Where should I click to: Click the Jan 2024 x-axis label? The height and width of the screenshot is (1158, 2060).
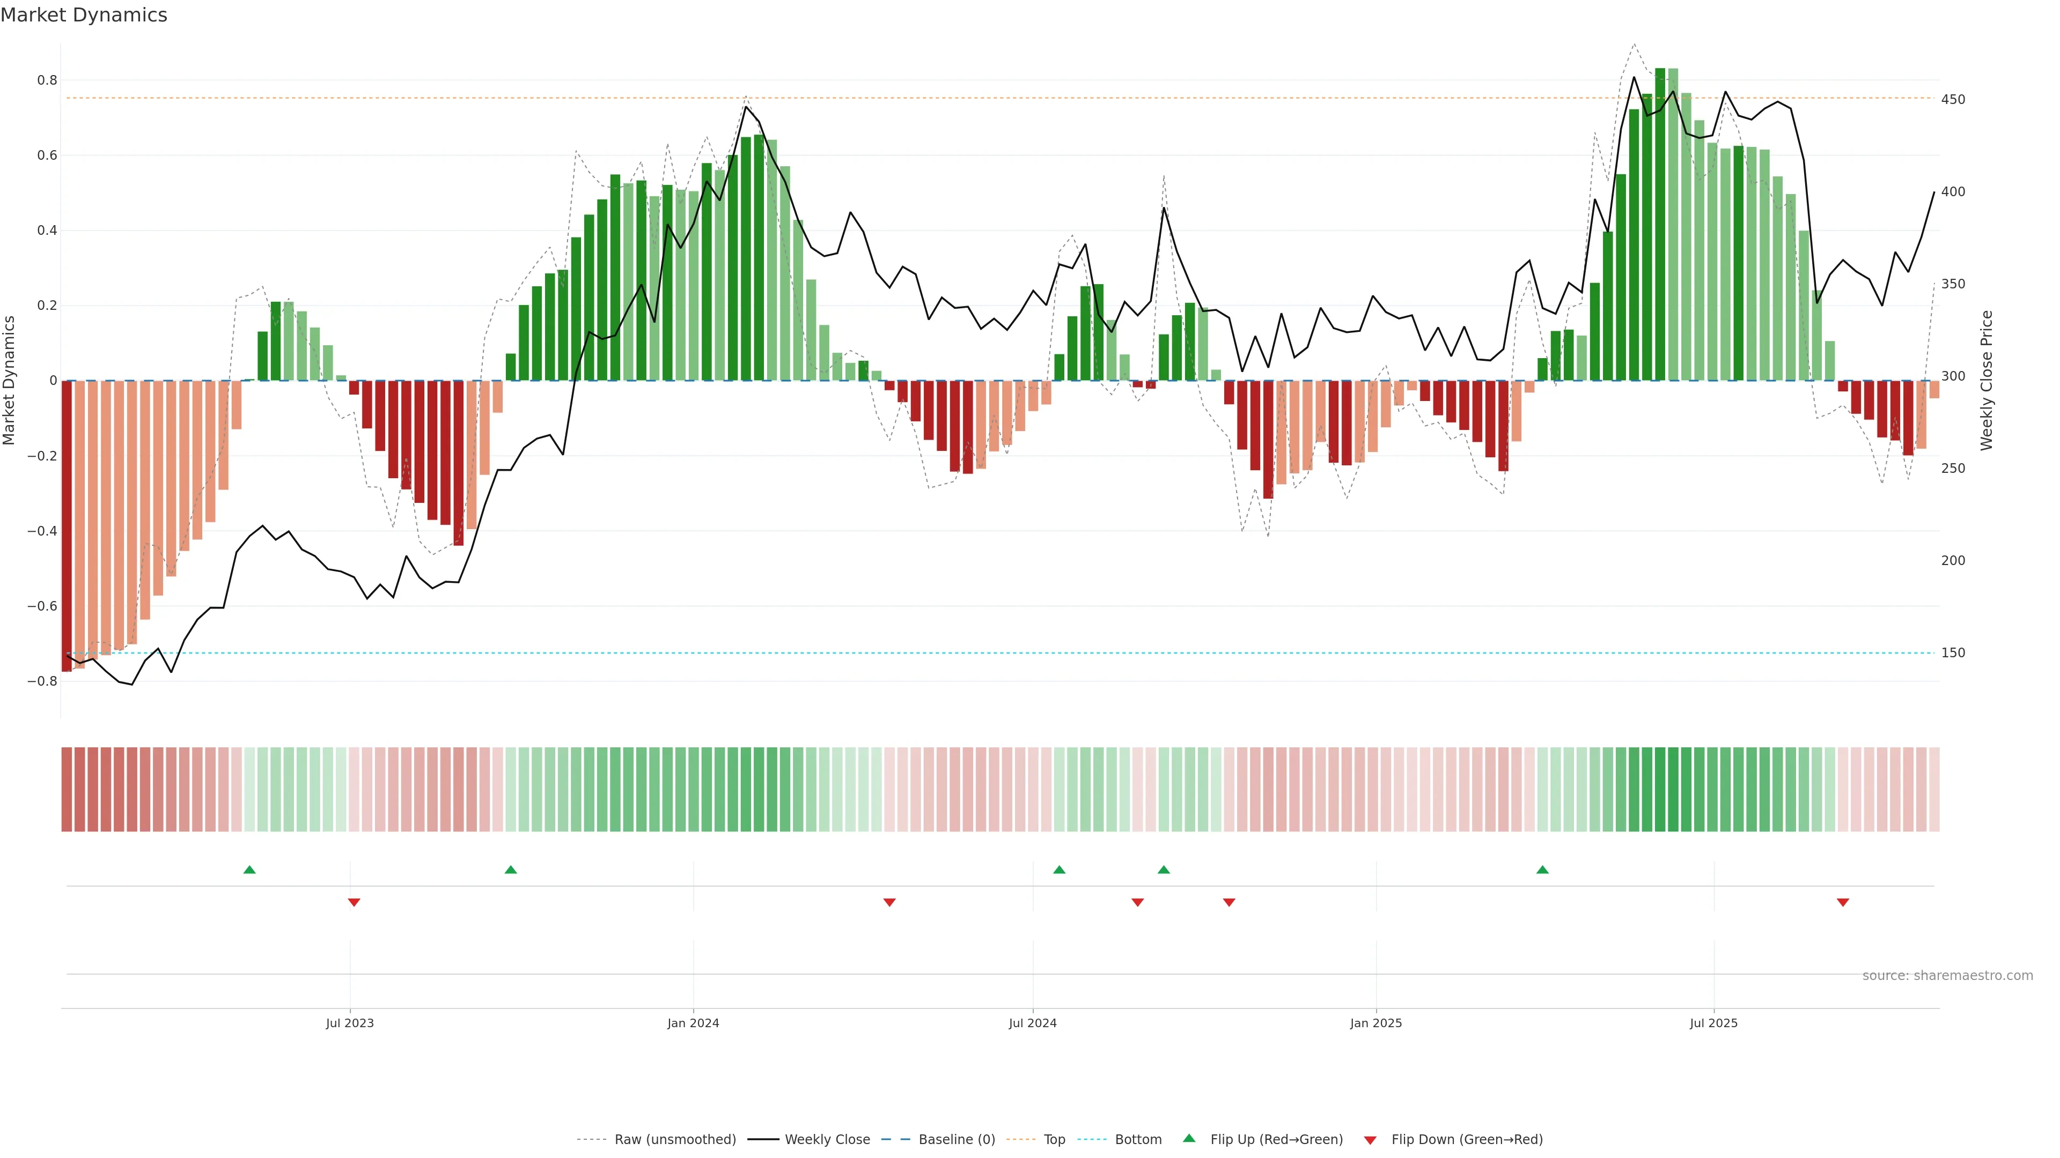click(x=693, y=1023)
